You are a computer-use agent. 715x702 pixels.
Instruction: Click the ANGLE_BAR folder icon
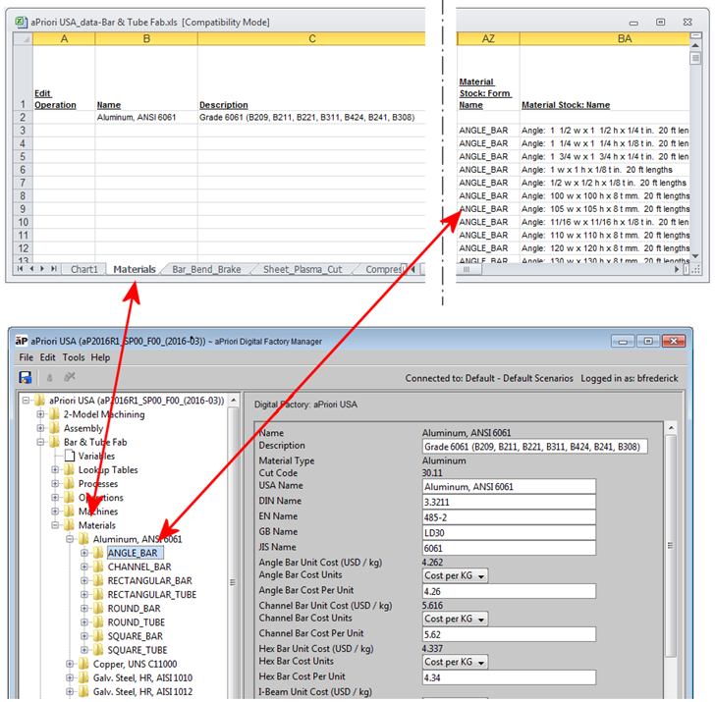tap(98, 553)
